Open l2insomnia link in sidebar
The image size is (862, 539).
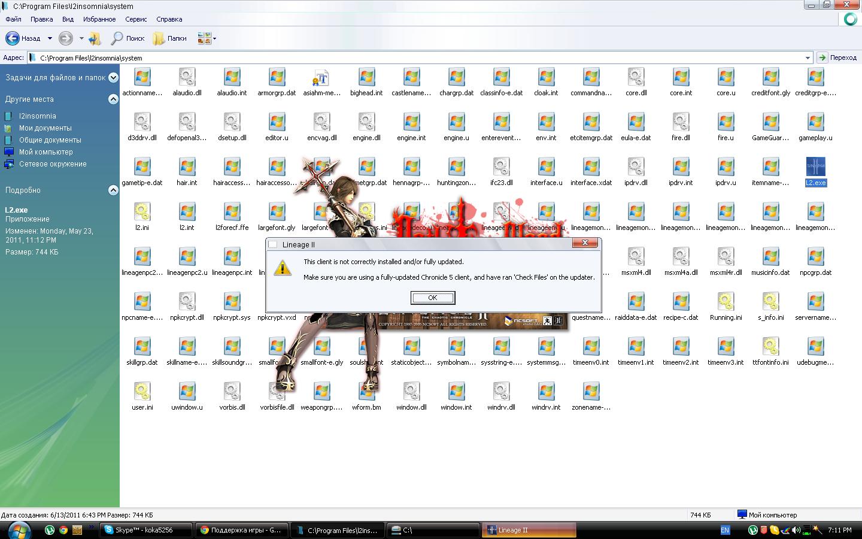pos(37,116)
